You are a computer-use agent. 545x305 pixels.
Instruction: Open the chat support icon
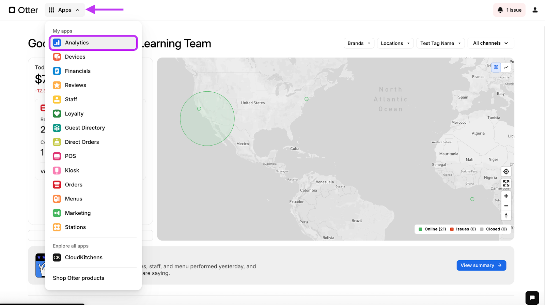click(x=532, y=298)
